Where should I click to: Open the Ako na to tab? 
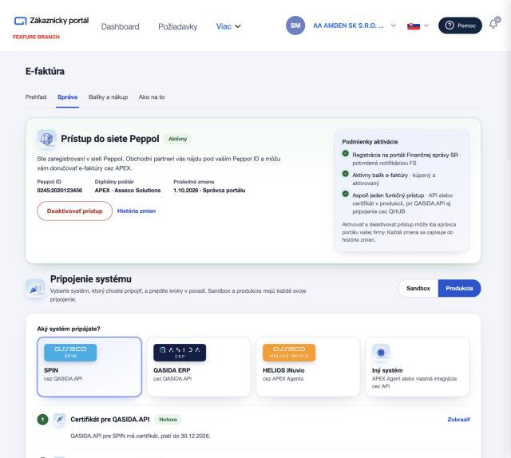tap(152, 97)
